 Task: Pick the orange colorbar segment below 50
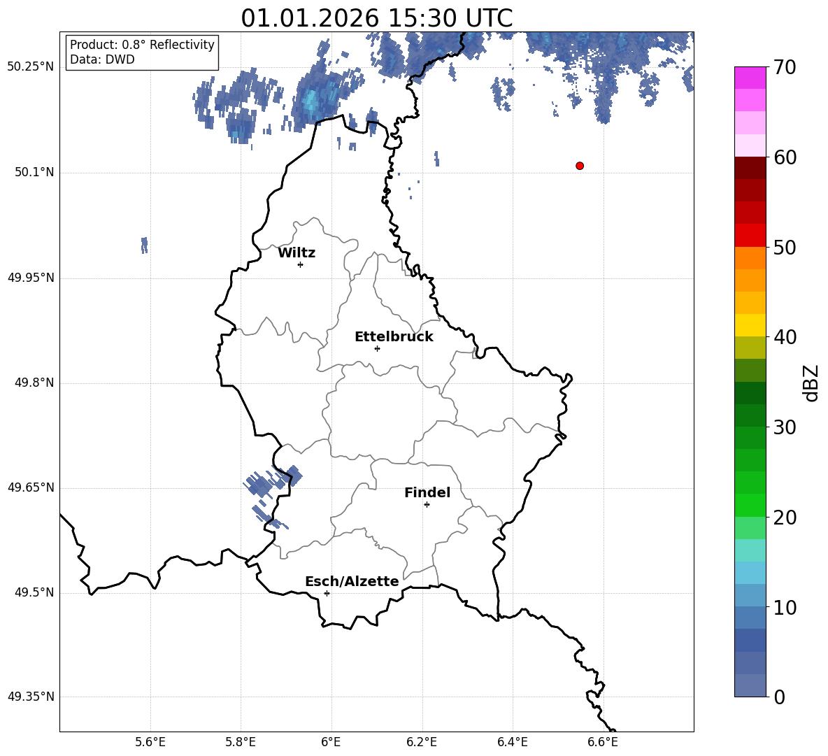pyautogui.click(x=750, y=258)
